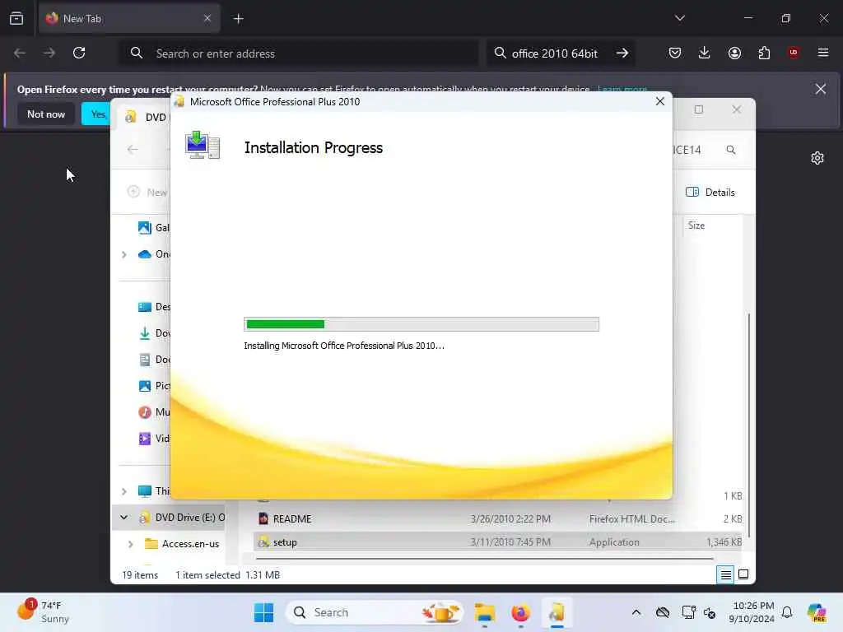Select Videos in Explorer sidebar
The height and width of the screenshot is (632, 843).
coord(154,439)
